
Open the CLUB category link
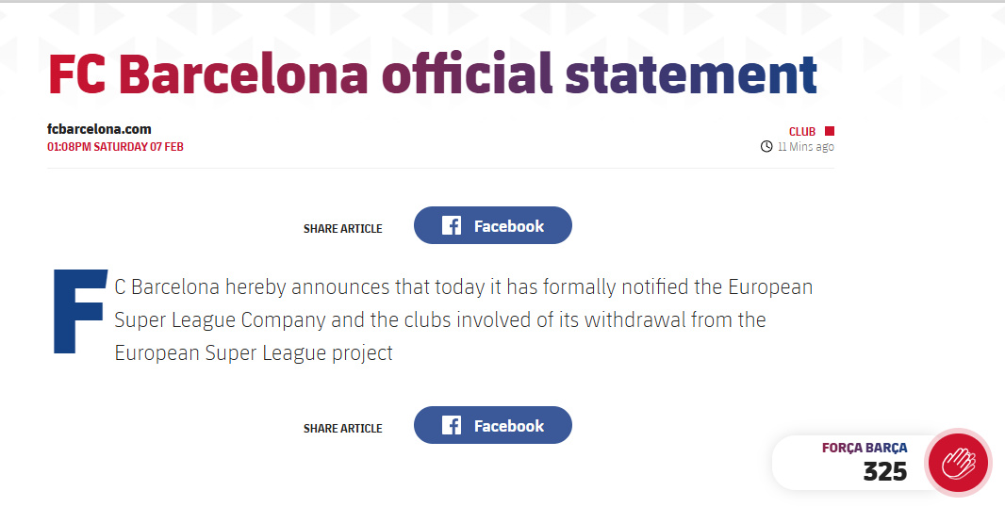[x=802, y=132]
